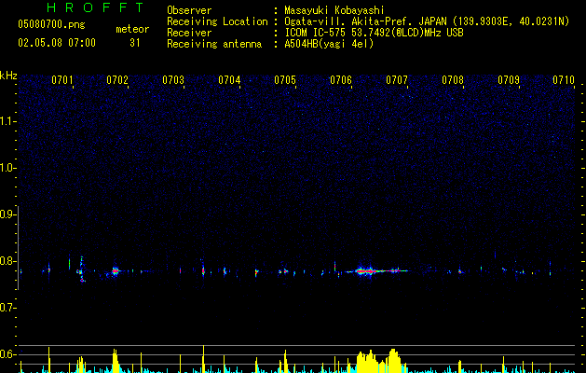The image size is (586, 373).
Task: Click the 0.9 frequency axis label
Action: 7,214
